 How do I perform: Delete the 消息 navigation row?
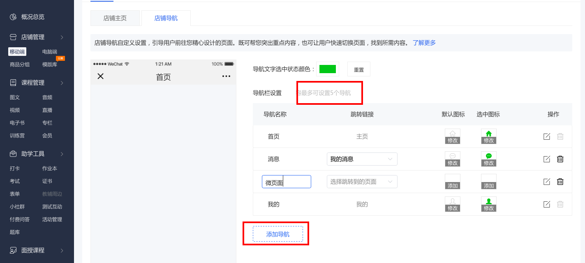[x=560, y=159]
